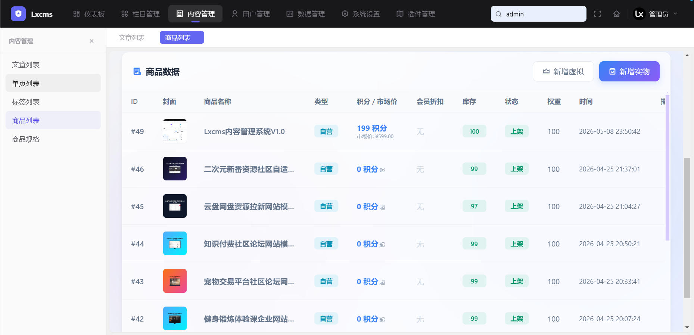Open the 插件管理 menu
Image resolution: width=694 pixels, height=335 pixels.
[416, 14]
